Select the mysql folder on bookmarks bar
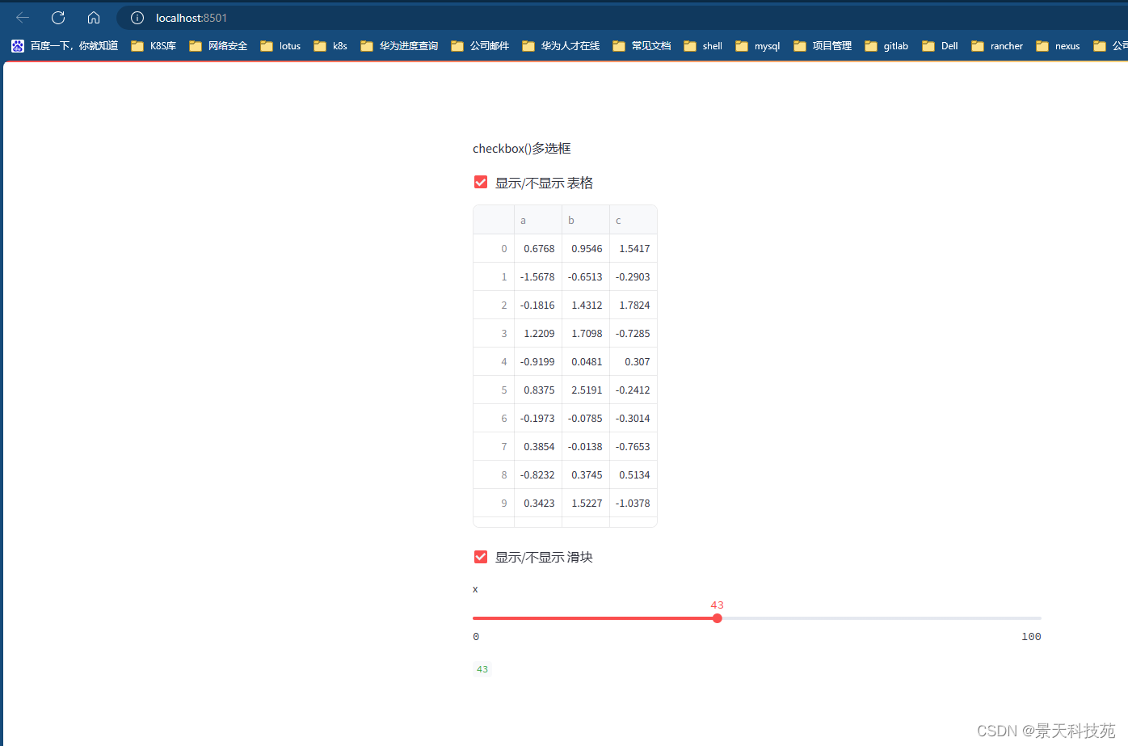The width and height of the screenshot is (1128, 746). (757, 46)
